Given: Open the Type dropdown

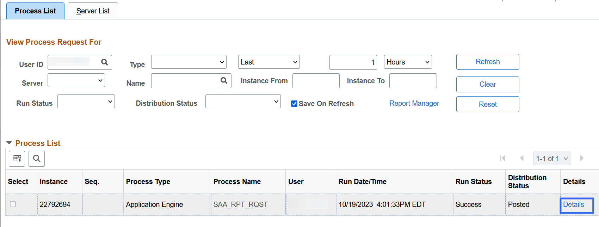Looking at the screenshot, I should click(x=189, y=62).
